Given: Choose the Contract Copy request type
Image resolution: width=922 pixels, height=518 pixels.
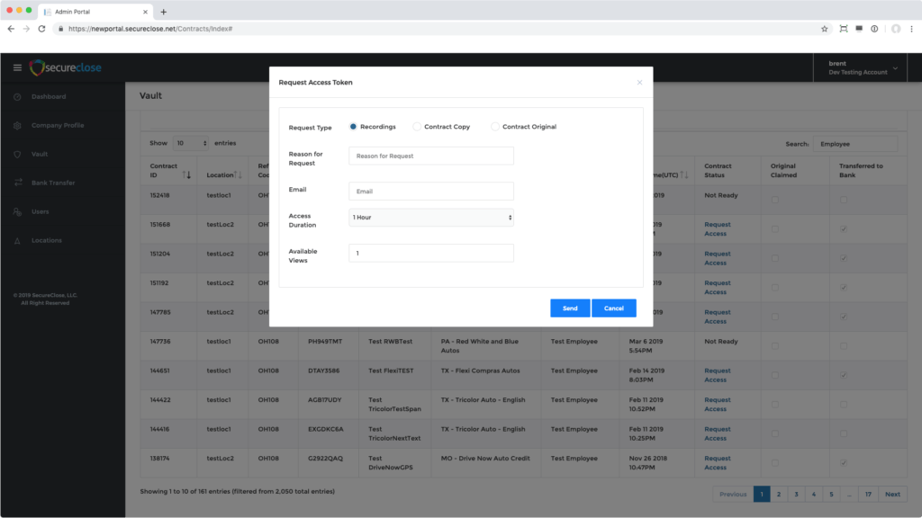Looking at the screenshot, I should [416, 127].
